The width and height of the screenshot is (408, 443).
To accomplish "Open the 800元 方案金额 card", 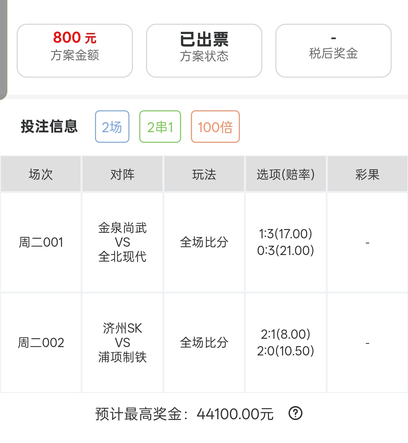I will click(x=75, y=51).
